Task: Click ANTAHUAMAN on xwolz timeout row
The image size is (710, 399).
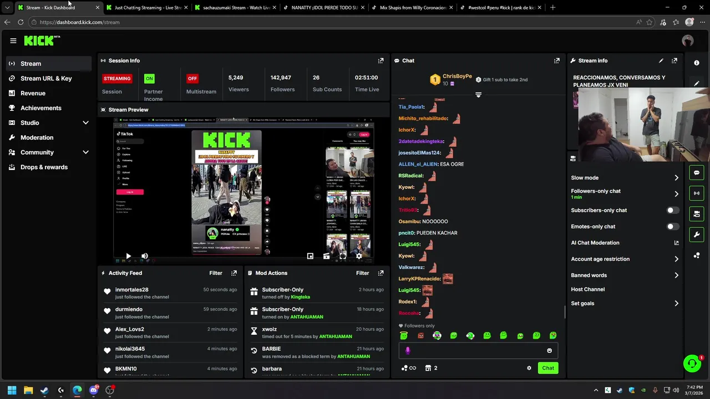Action: 335,336
